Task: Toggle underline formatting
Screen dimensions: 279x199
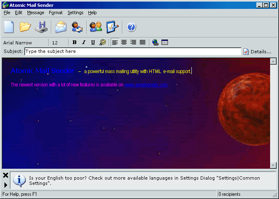Action: 93,42
